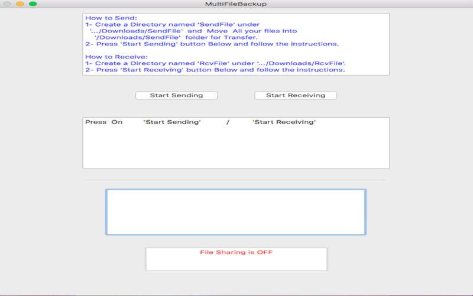473x296 pixels.
Task: Click the 'How to Receive:' heading text
Action: pyautogui.click(x=116, y=57)
